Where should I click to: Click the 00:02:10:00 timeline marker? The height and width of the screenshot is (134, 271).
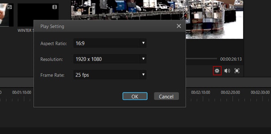(x=201, y=92)
